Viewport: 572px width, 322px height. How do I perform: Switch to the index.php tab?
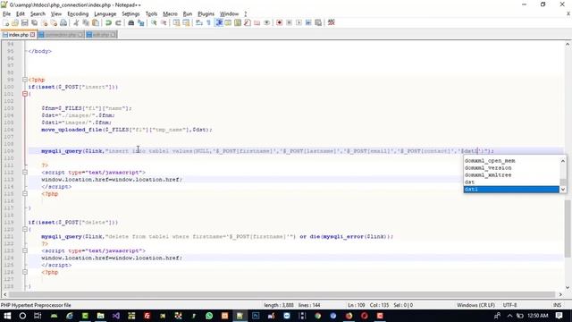click(18, 35)
